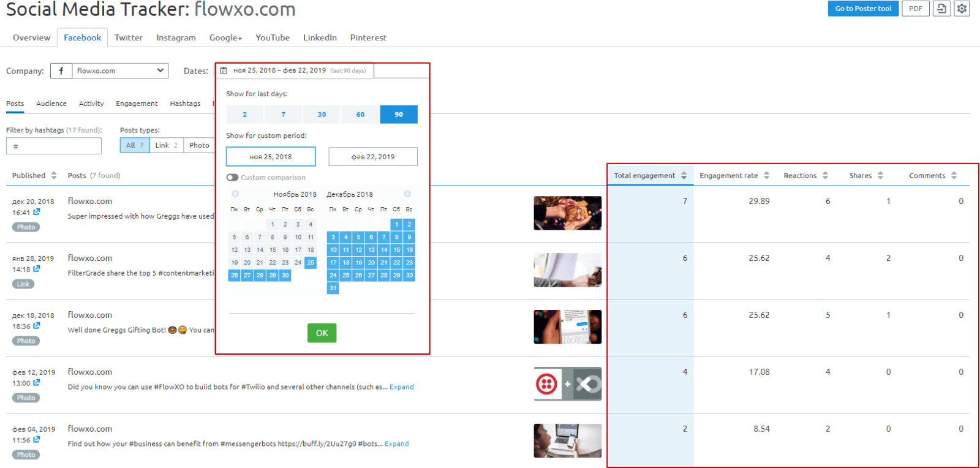Show the last 90 days
This screenshot has width=980, height=468.
pos(399,115)
